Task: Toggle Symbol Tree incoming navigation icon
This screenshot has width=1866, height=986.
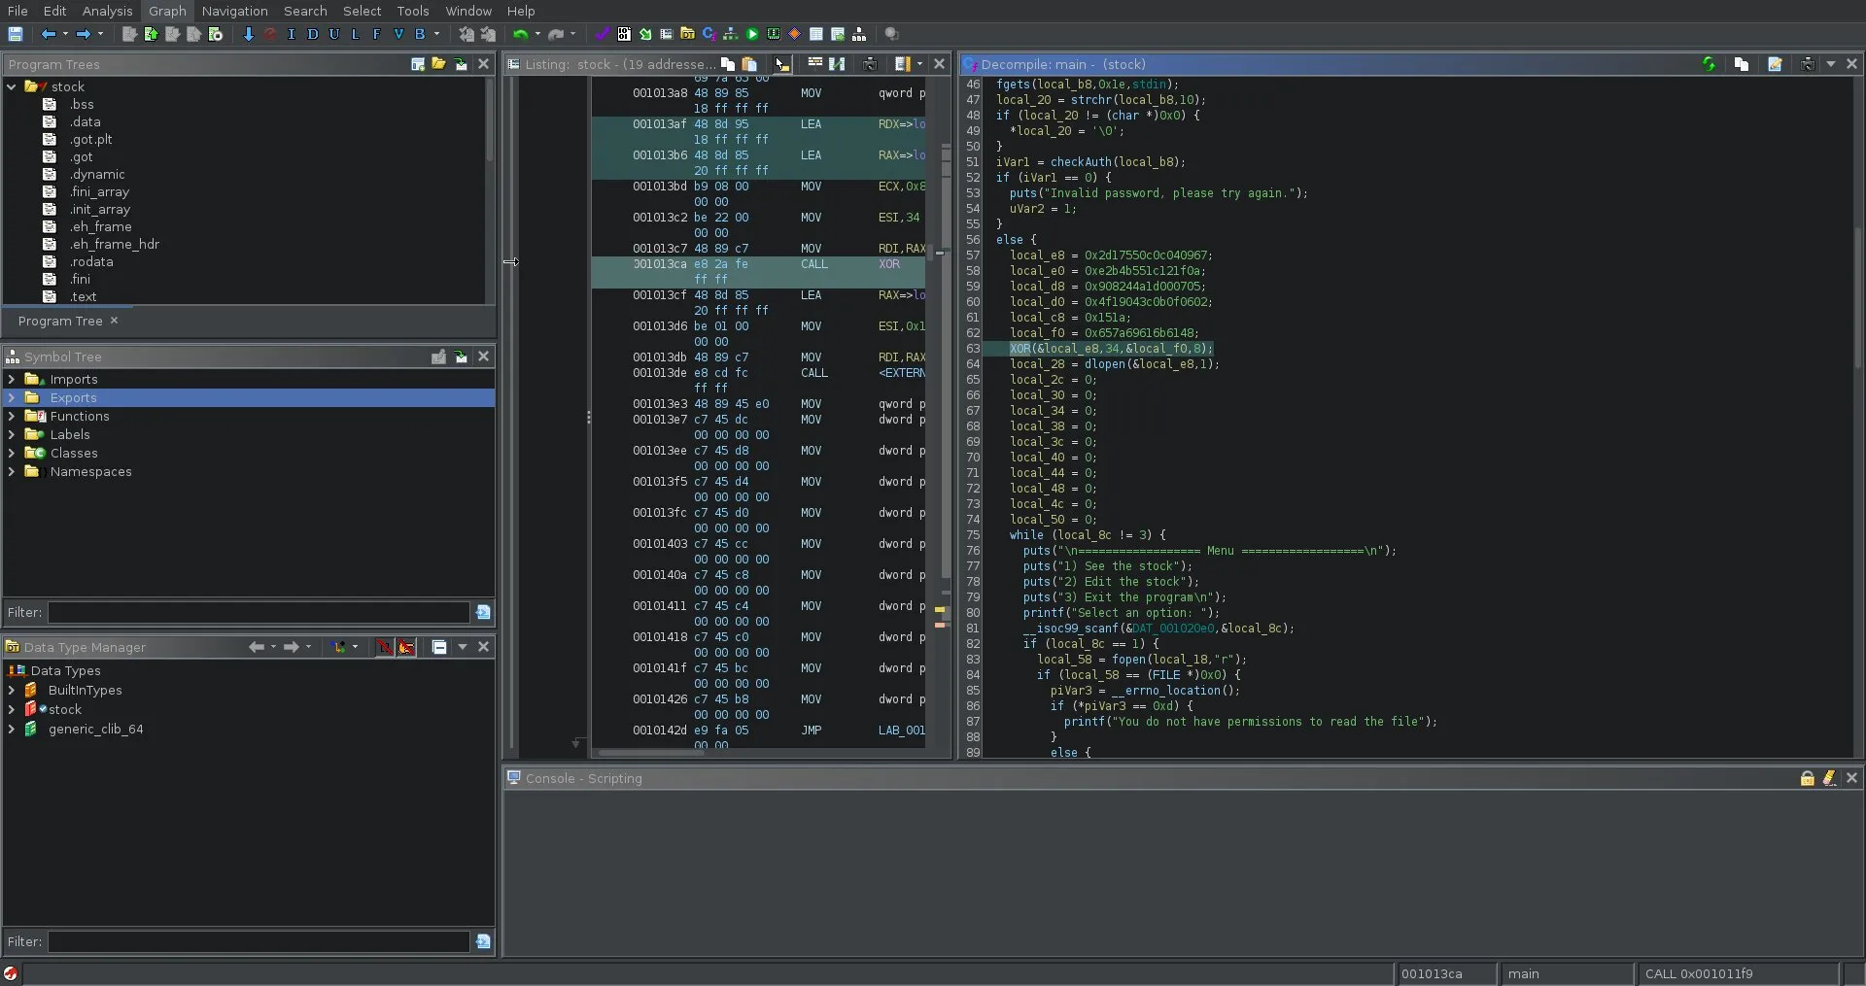Action: point(461,357)
